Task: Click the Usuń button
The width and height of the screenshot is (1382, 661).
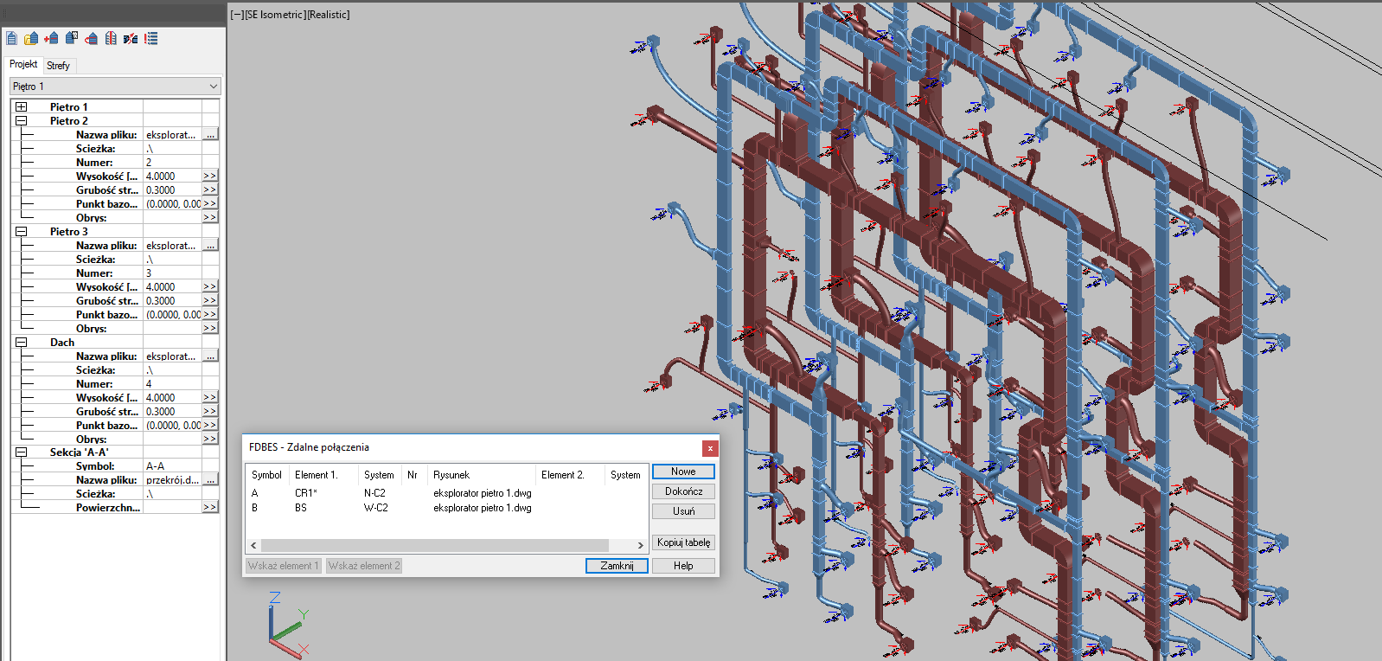Action: (682, 511)
